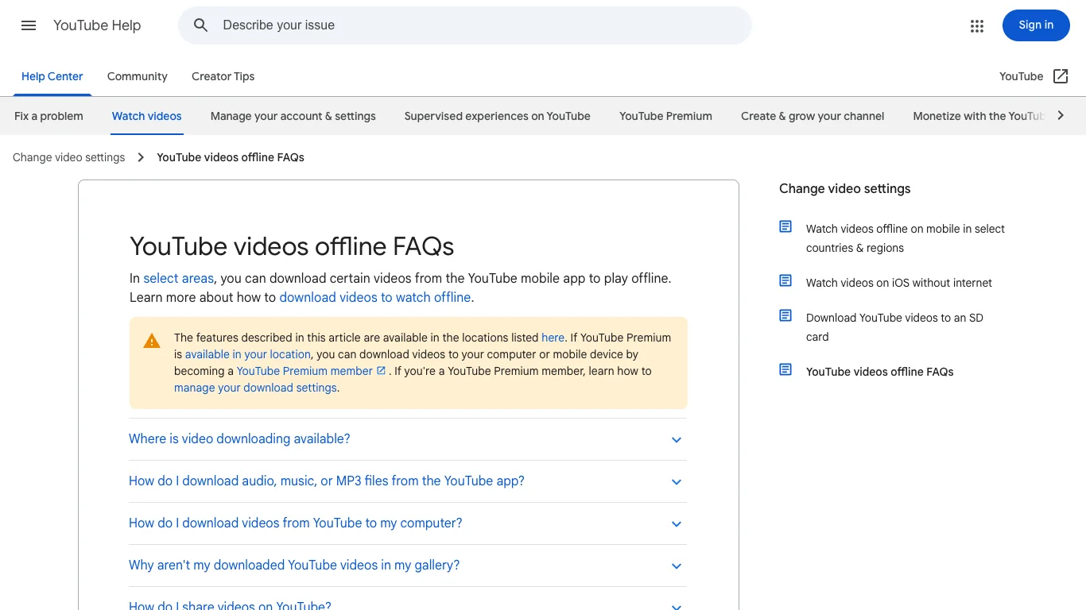Click the document icon beside YouTube videos offline FAQs

click(x=785, y=370)
